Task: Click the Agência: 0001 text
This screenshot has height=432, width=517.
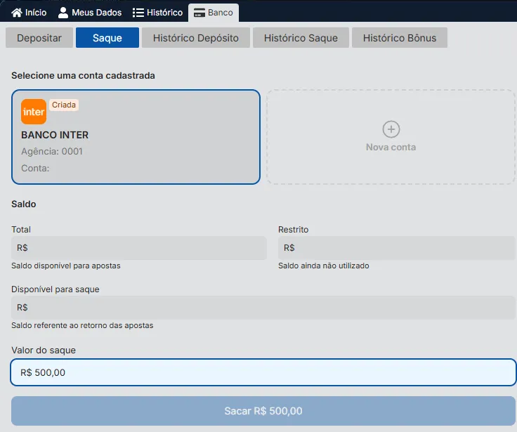Action: tap(52, 151)
